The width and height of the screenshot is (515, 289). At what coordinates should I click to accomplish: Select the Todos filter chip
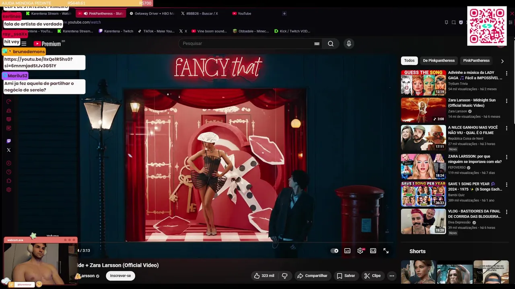coord(409,61)
